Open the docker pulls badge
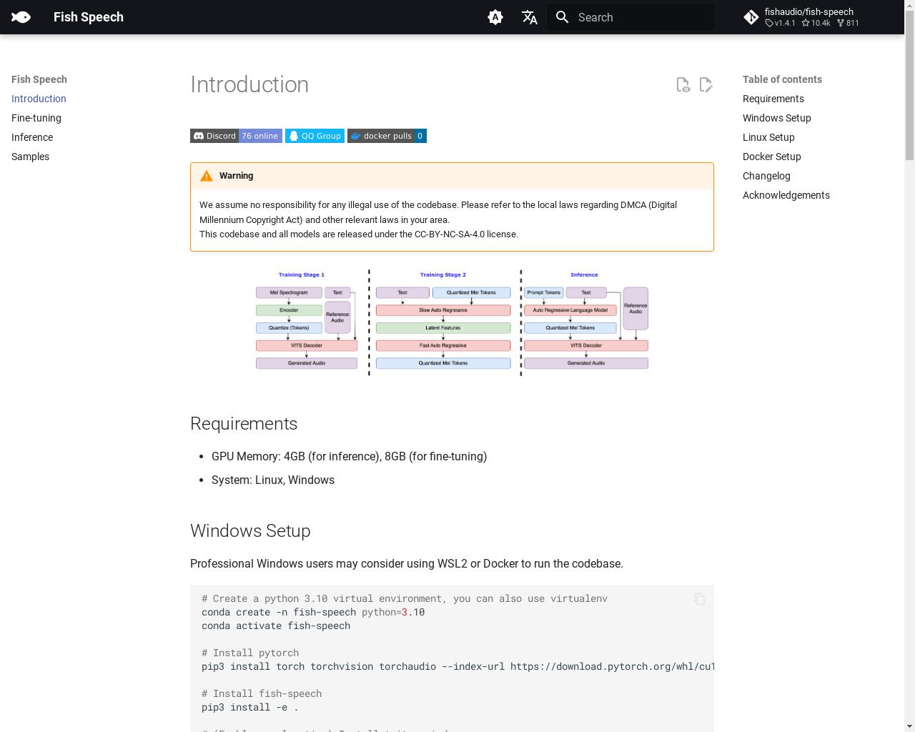The image size is (915, 732). (x=387, y=136)
